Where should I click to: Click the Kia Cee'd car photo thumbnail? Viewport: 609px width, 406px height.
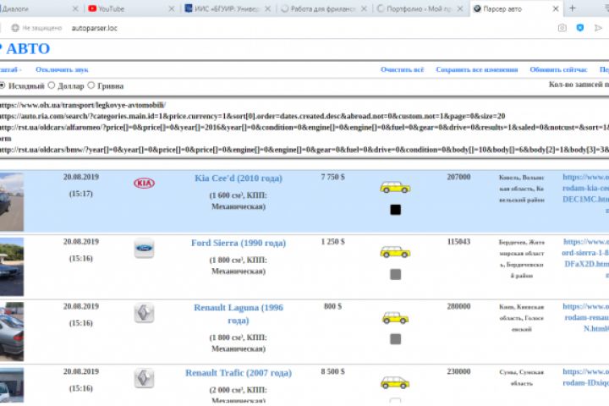pyautogui.click(x=12, y=201)
